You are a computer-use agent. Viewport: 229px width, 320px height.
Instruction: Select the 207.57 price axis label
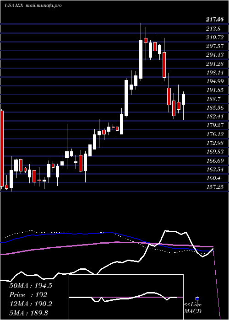pos(215,46)
